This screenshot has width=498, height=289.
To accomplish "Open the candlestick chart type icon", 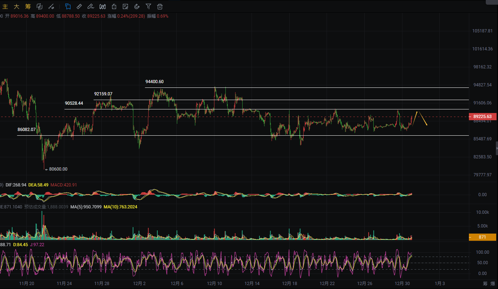I will pos(102,6).
